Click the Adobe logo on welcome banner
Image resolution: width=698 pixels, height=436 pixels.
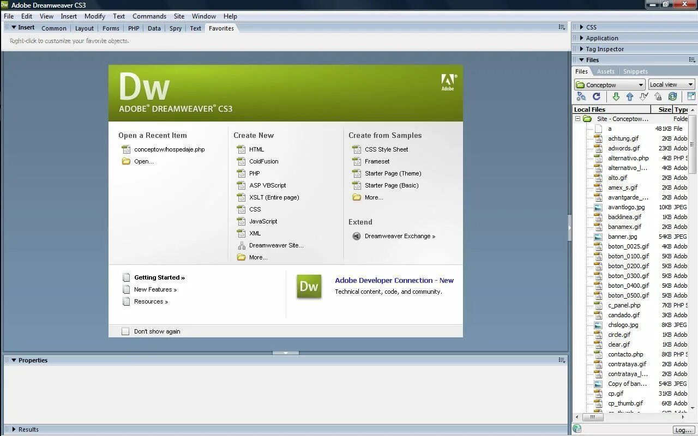click(448, 82)
